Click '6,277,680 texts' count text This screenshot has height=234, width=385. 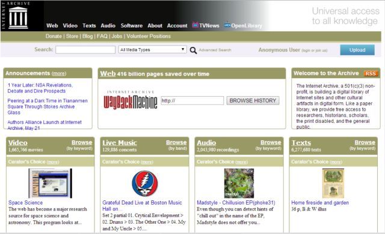point(306,150)
